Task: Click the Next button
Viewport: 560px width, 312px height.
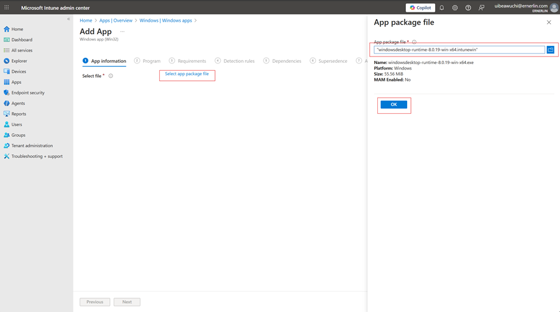Action: 127,302
